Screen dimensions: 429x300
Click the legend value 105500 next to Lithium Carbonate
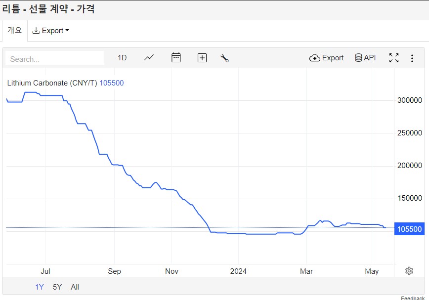click(111, 83)
